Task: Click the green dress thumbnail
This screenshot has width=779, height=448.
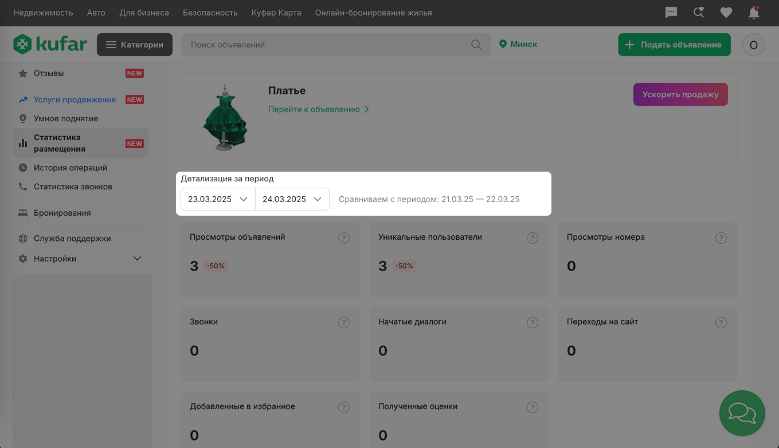Action: click(x=225, y=117)
